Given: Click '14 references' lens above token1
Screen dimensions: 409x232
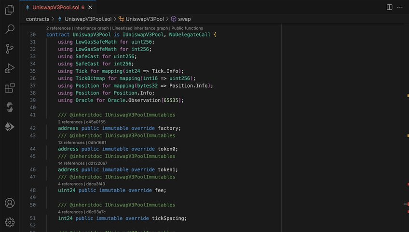Looking at the screenshot, I should [x=71, y=163].
